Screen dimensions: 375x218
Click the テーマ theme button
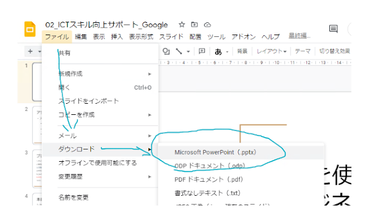(302, 51)
